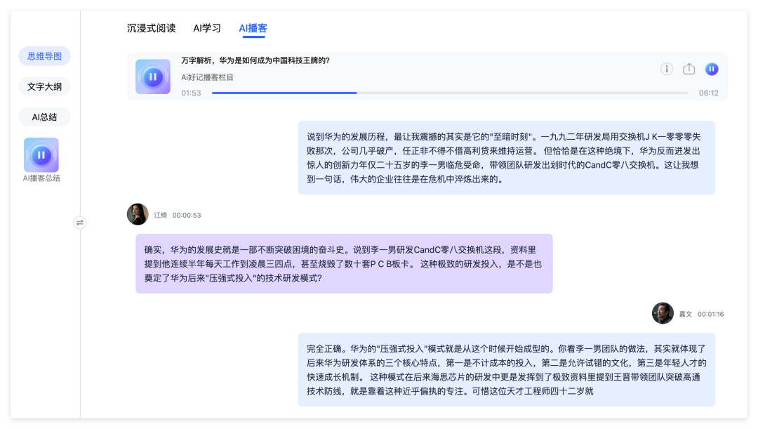Click the info icon in podcast player
758x429 pixels.
[x=667, y=69]
